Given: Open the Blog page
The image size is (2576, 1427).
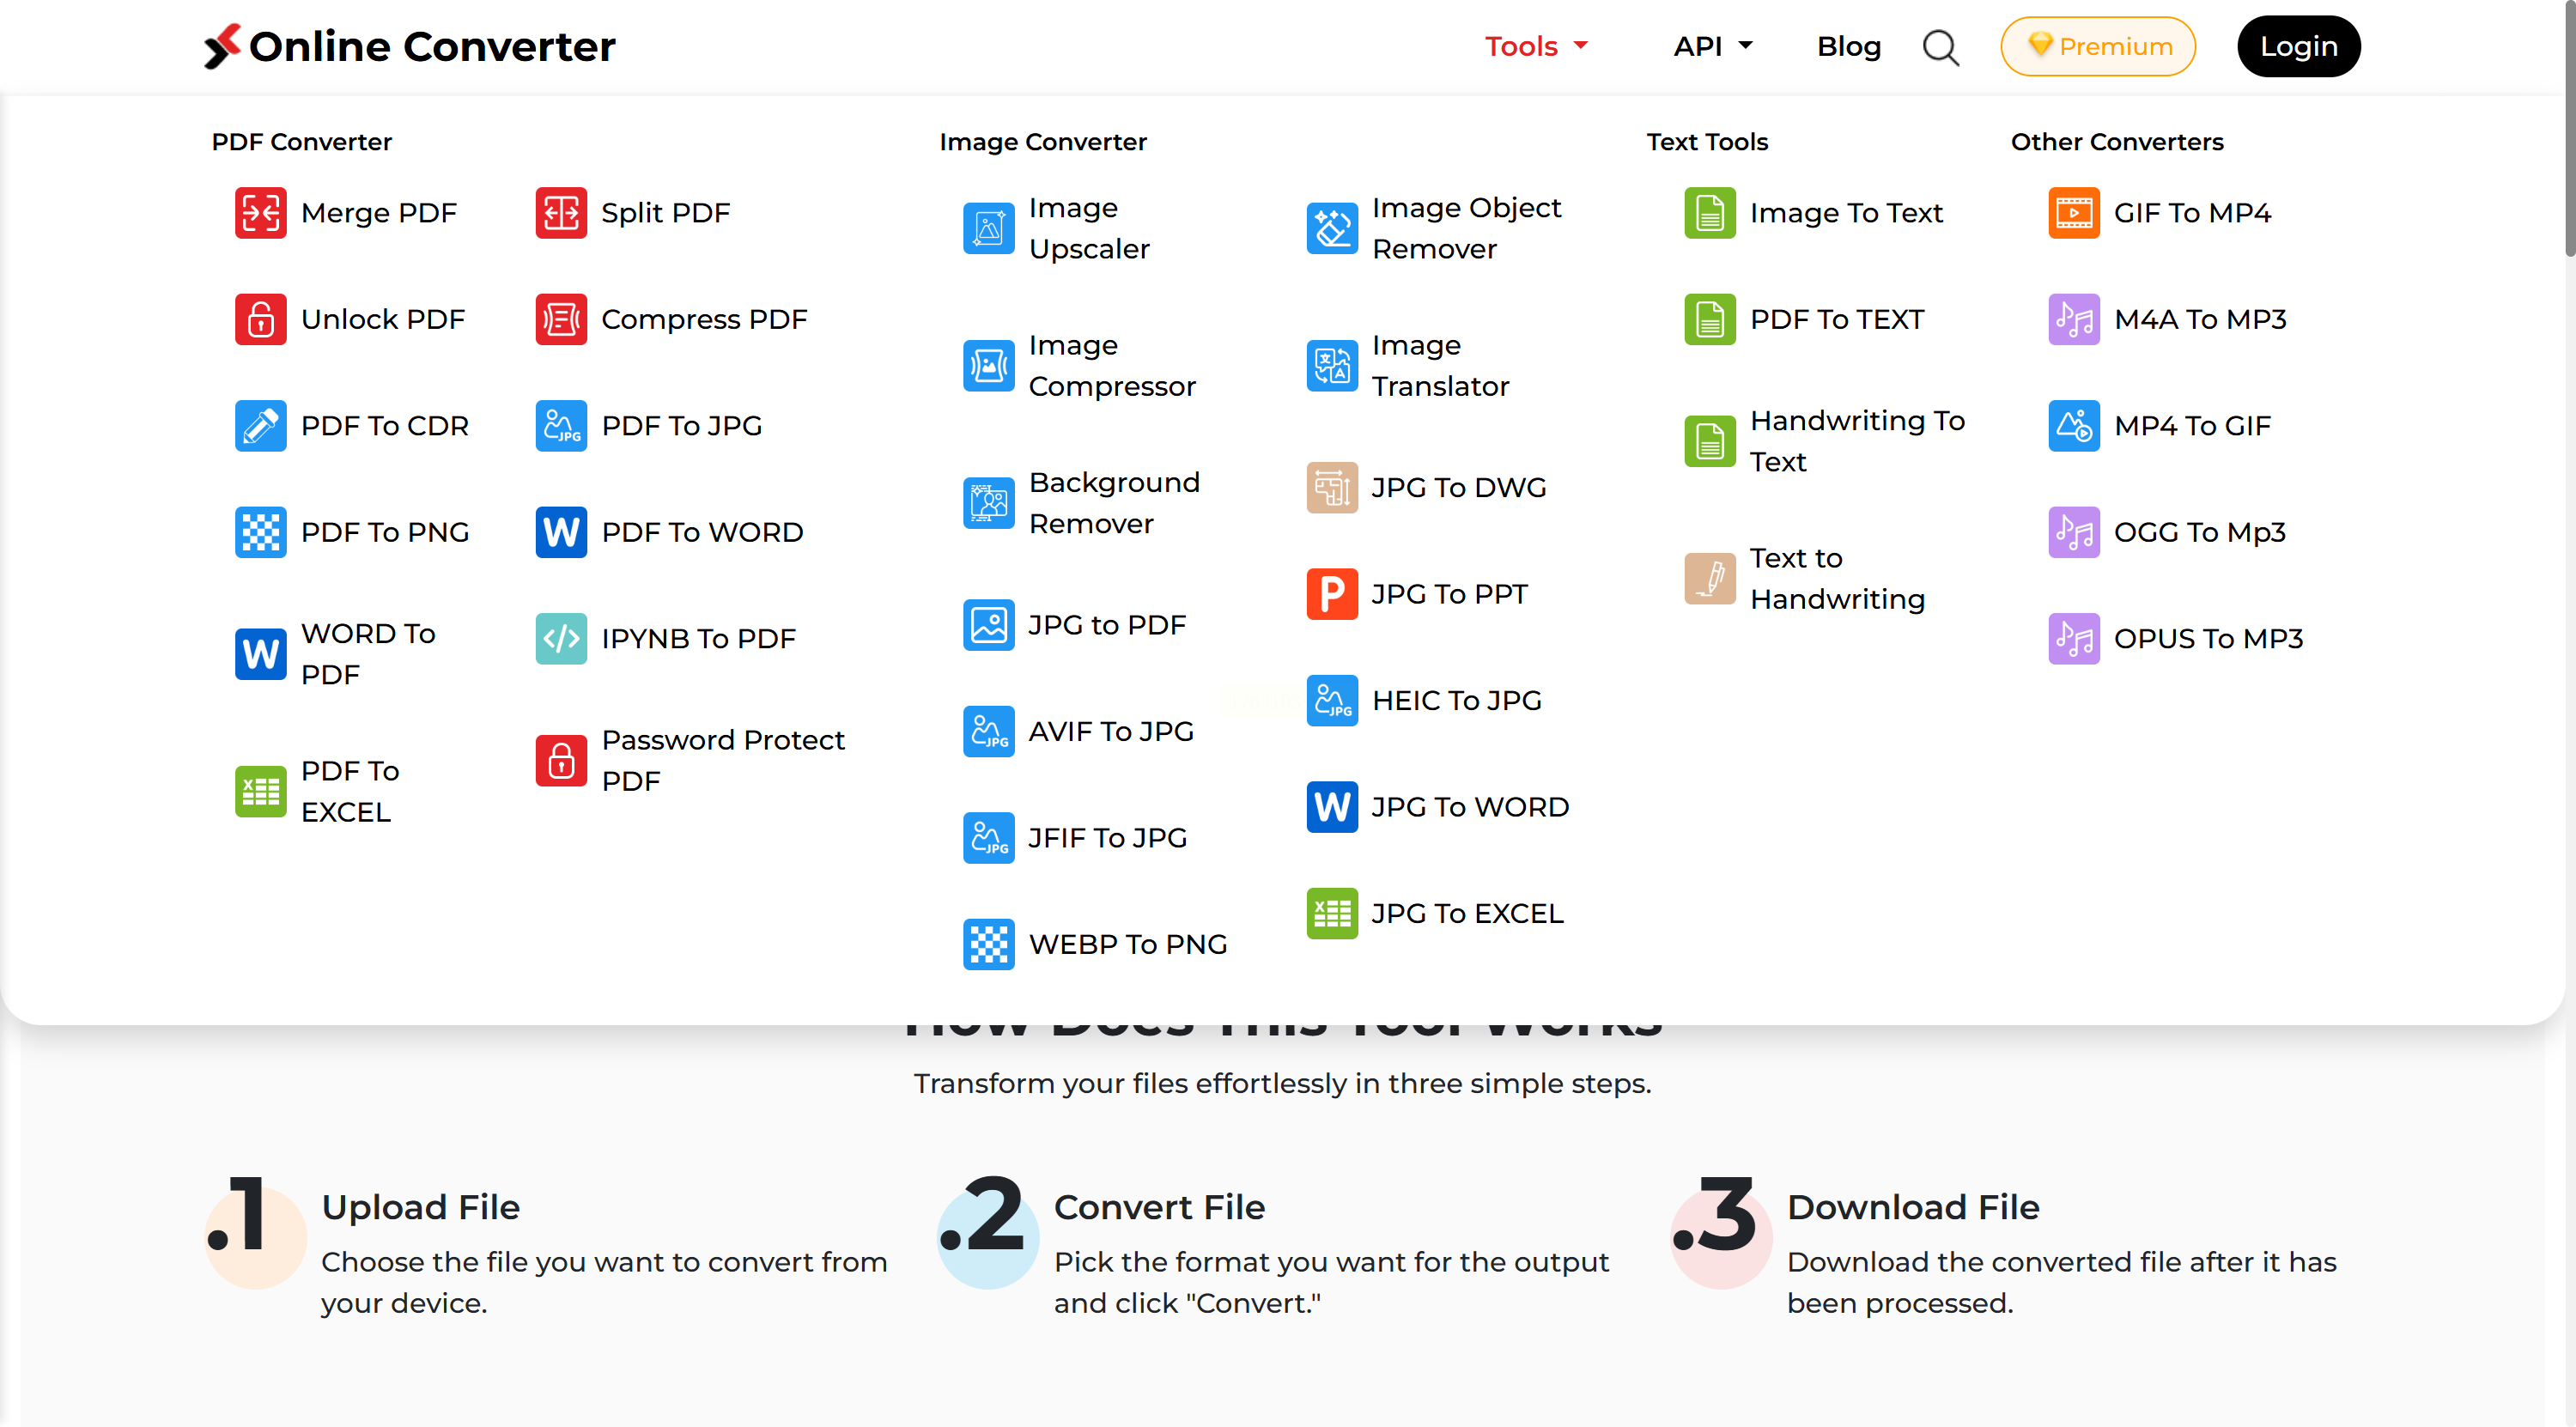Looking at the screenshot, I should point(1848,46).
